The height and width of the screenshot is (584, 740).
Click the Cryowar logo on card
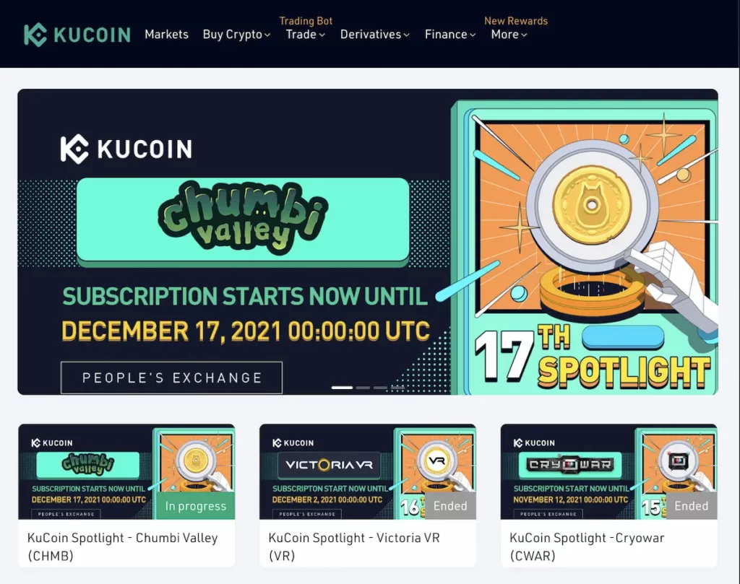pyautogui.click(x=570, y=465)
